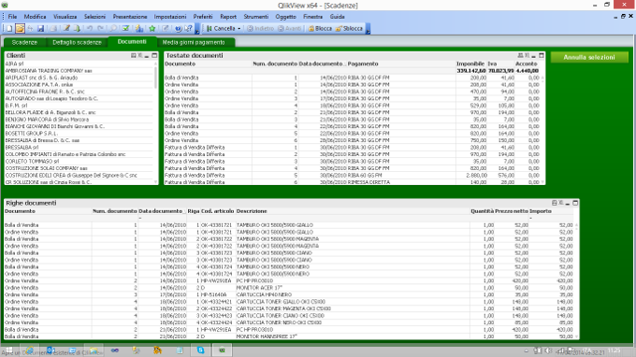
Task: Switch to Dettaglio scadenze sheet tab
Action: pyautogui.click(x=77, y=42)
